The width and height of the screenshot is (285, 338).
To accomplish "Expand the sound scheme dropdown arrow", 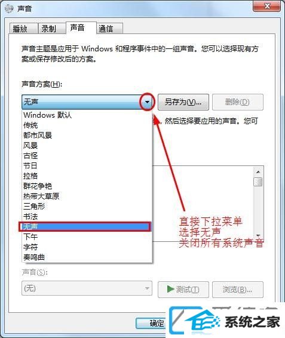I will [148, 102].
